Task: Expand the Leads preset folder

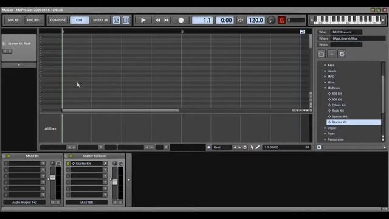Action: [x=325, y=71]
